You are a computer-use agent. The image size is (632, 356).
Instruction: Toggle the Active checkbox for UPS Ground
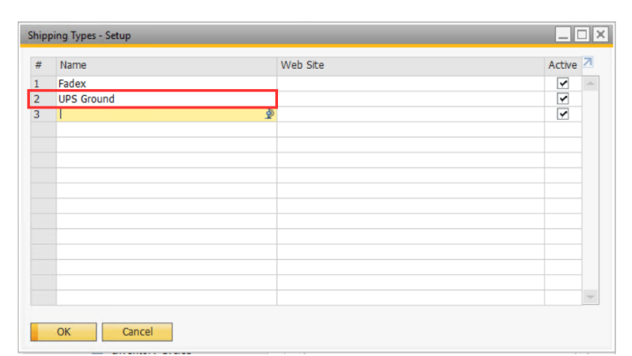[x=563, y=99]
